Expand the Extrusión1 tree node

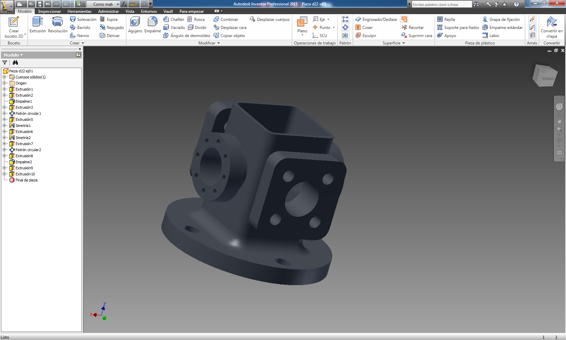click(x=4, y=89)
